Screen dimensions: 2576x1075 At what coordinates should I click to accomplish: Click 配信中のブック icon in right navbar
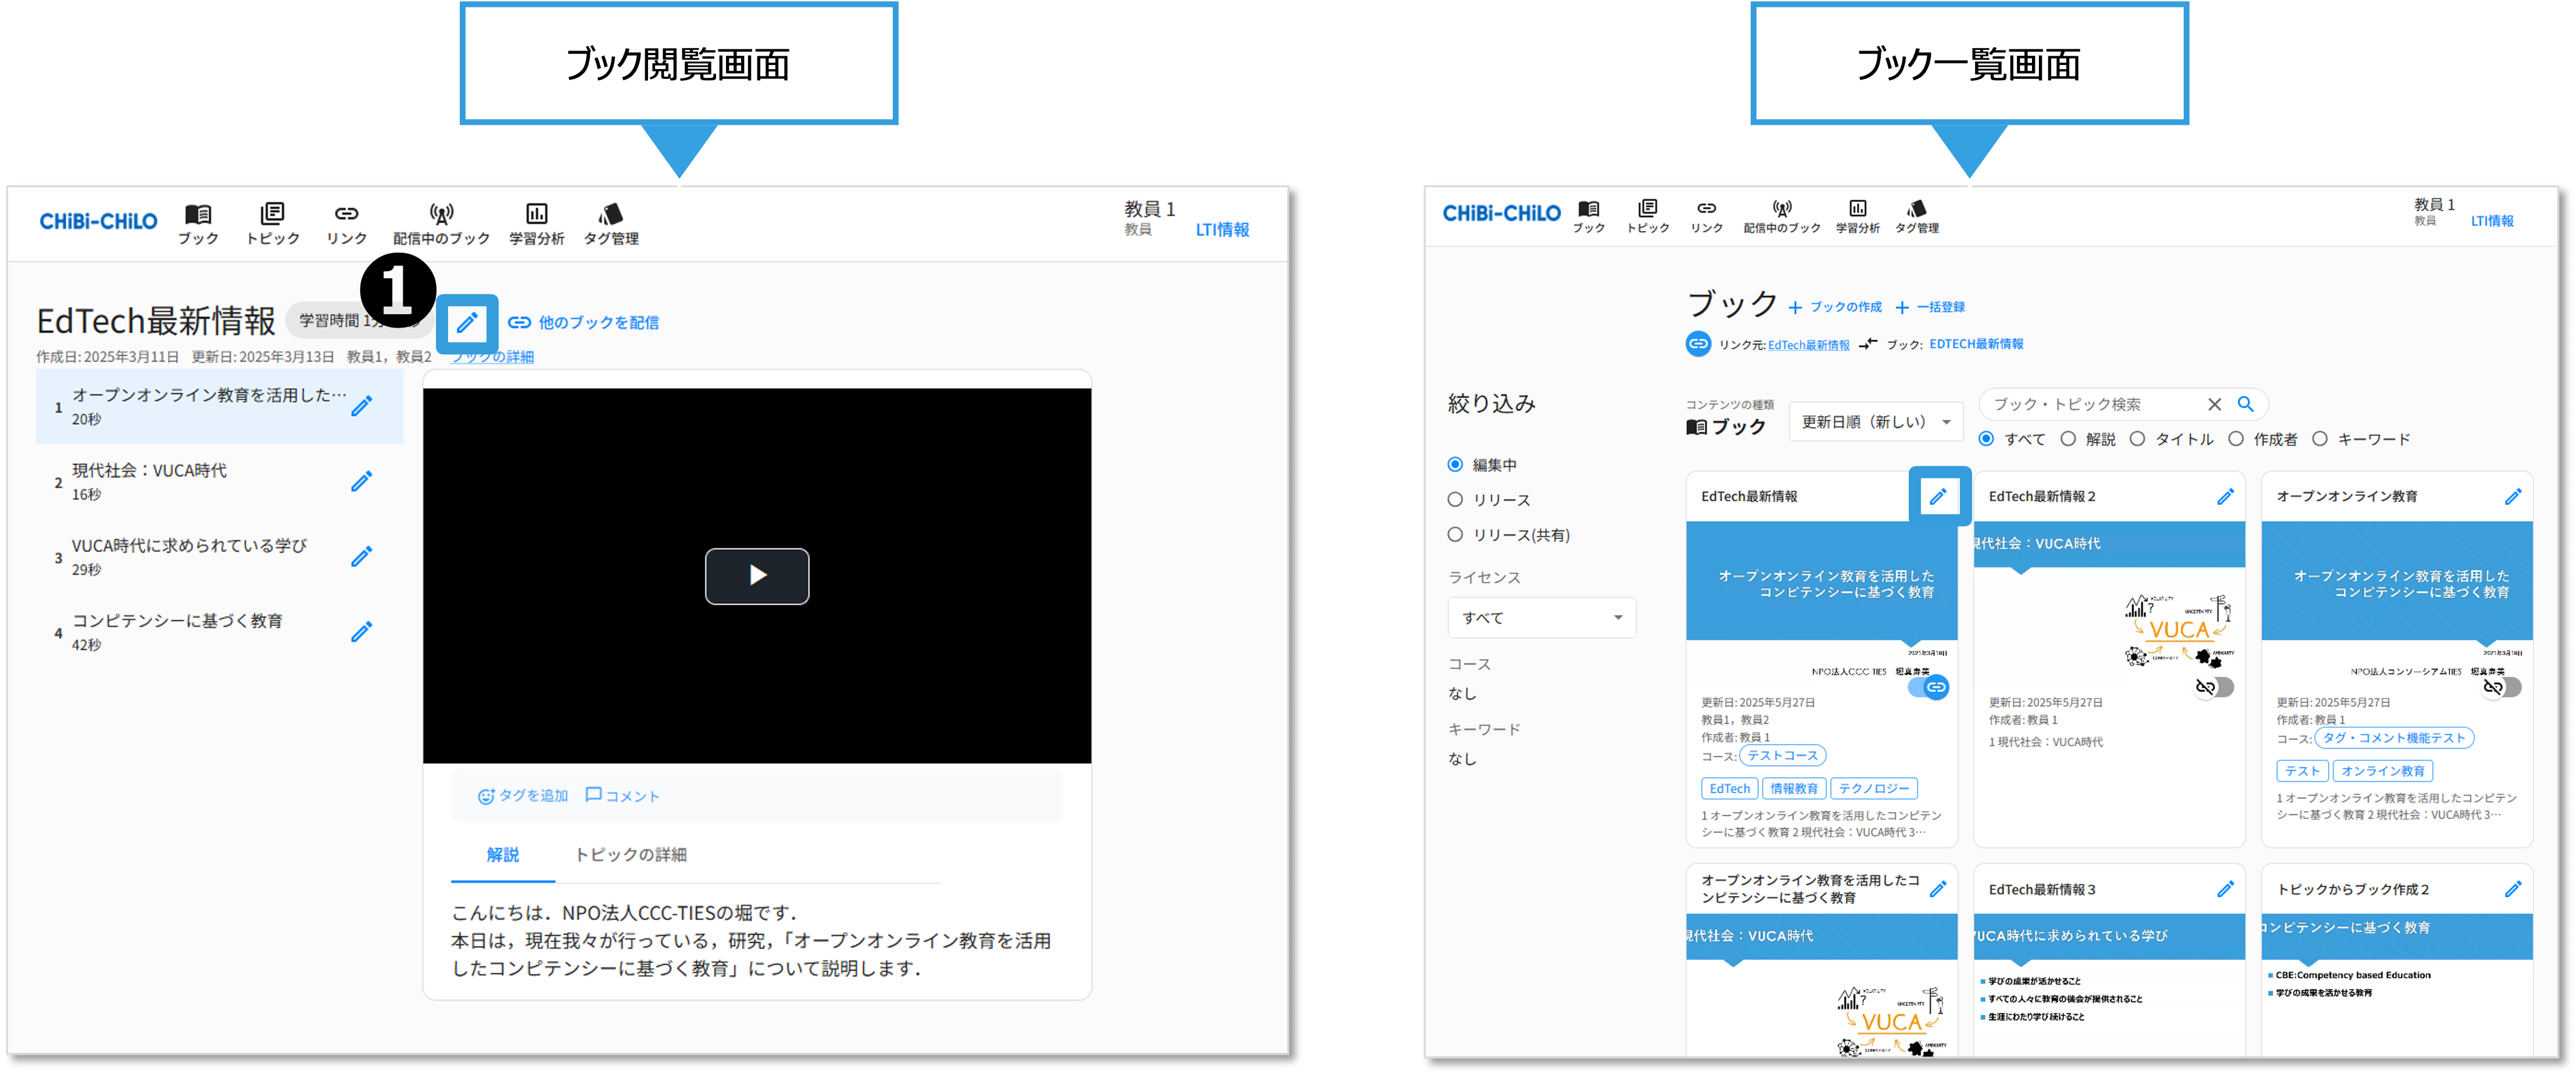pyautogui.click(x=1782, y=208)
